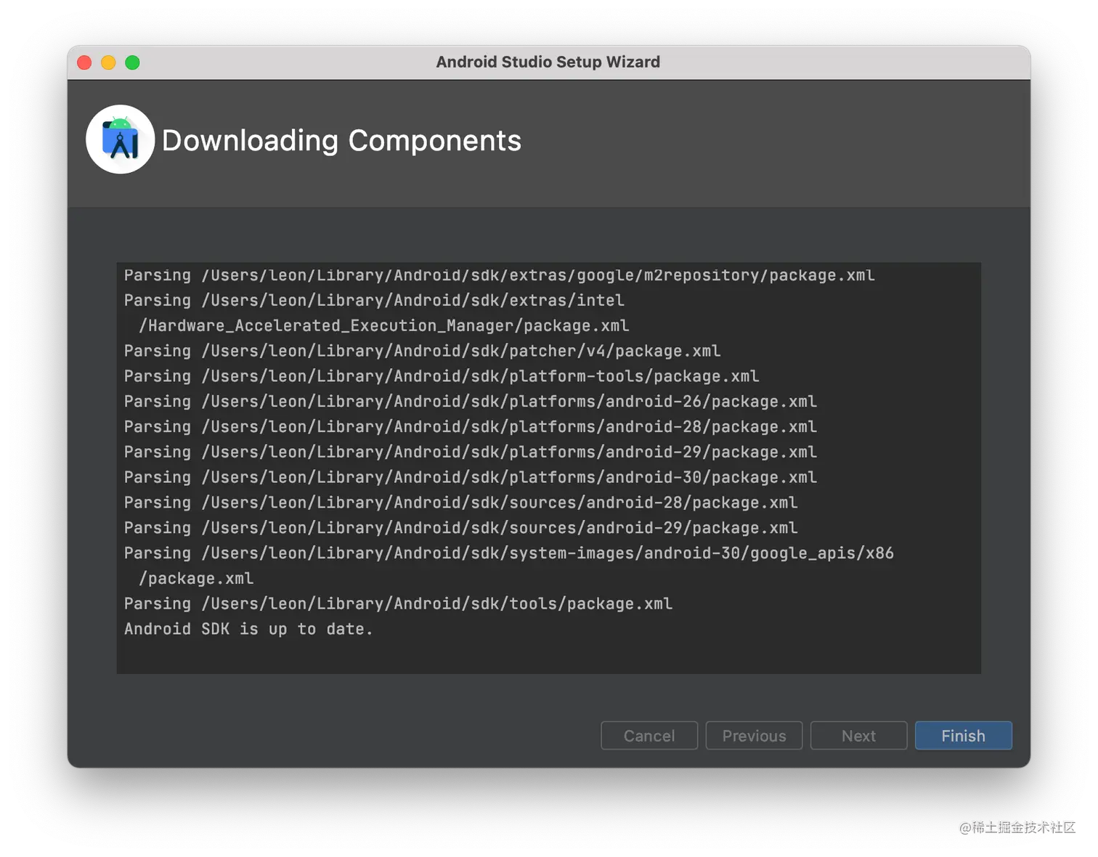The width and height of the screenshot is (1098, 857).
Task: Select the Hardware_Accelerated_Execution_Manager/package.xml line
Action: 384,325
